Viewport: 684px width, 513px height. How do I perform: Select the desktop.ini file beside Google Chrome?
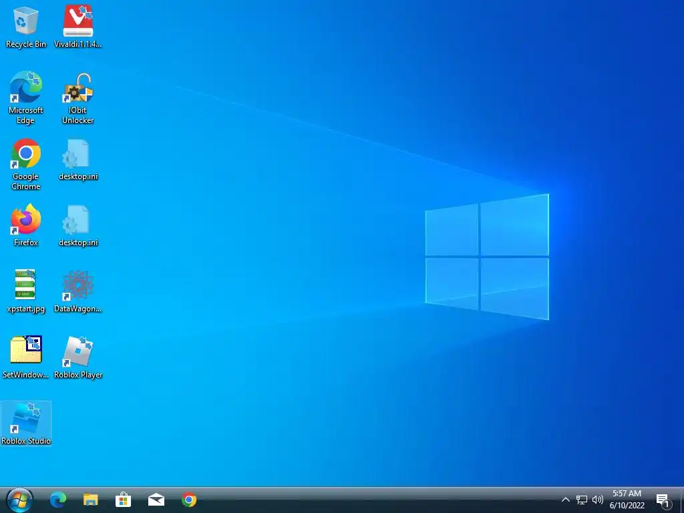coord(78,160)
